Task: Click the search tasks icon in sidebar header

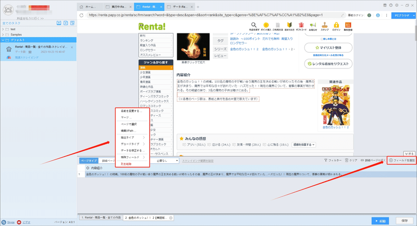Action: tap(72, 23)
